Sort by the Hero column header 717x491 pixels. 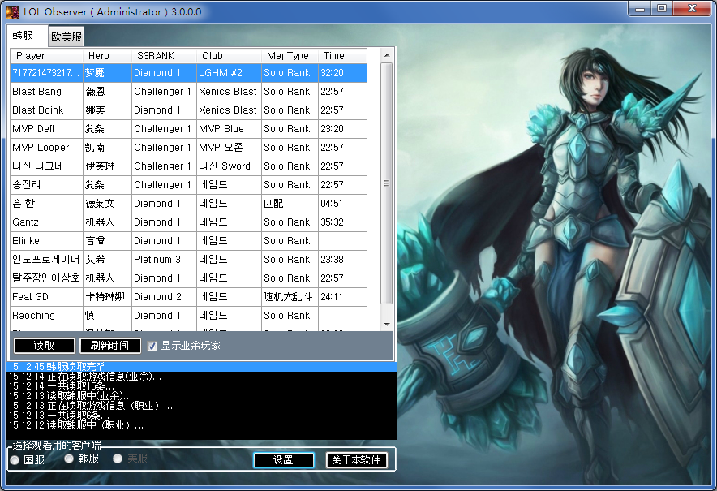[107, 55]
